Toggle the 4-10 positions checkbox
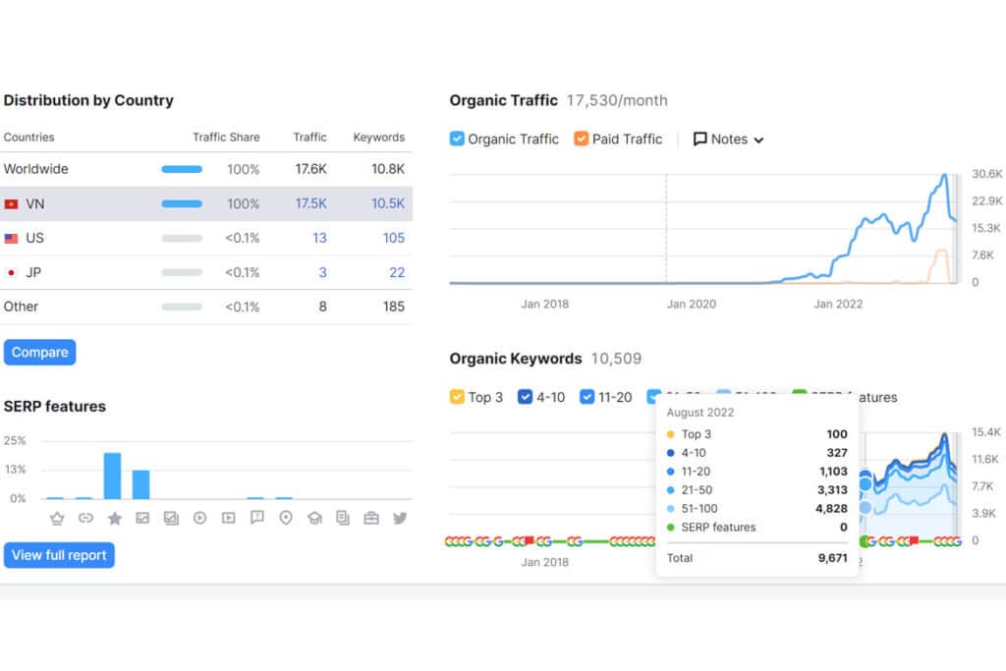This screenshot has height=671, width=1006. tap(525, 397)
